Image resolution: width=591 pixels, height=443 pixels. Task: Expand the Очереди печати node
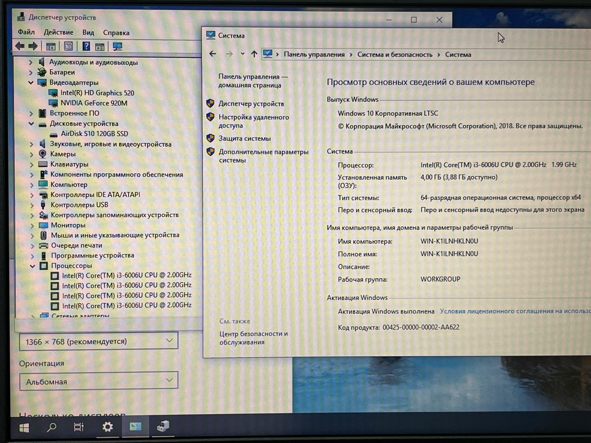pyautogui.click(x=33, y=246)
